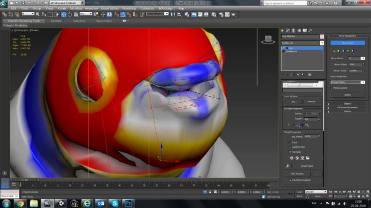
Task: Click the Weight Table button
Action: tap(307, 166)
